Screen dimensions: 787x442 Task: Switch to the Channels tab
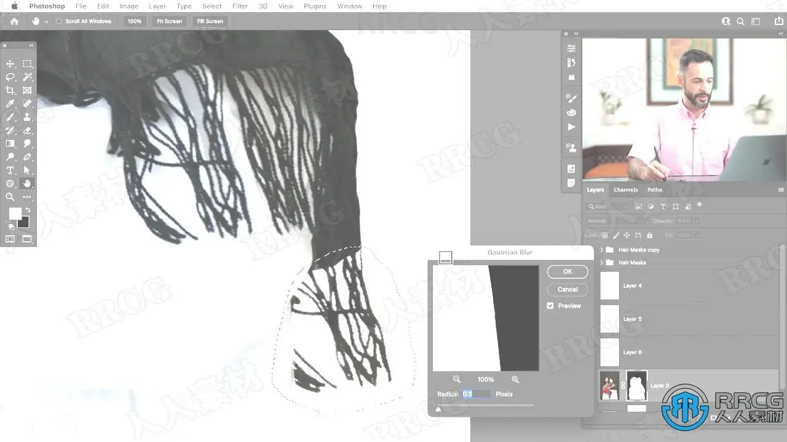tap(626, 190)
